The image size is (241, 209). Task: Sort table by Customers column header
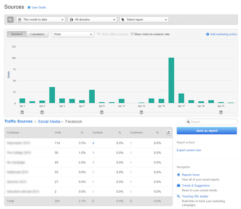point(136,132)
